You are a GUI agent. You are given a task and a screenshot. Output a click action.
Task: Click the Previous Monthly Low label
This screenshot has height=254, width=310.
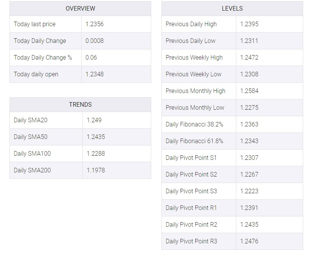195,108
